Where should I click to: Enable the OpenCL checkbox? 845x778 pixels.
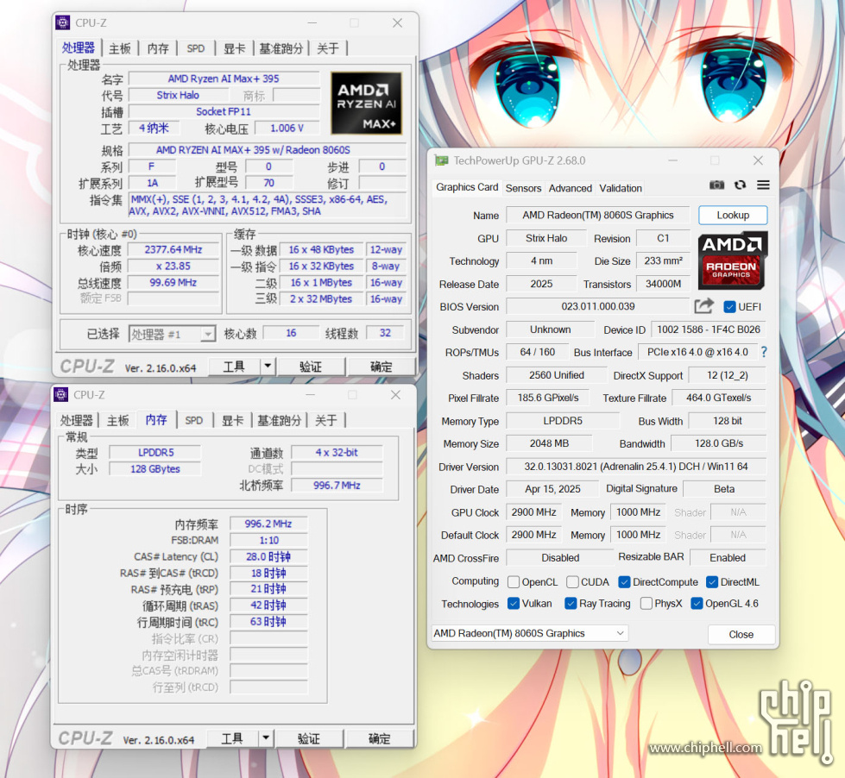click(x=514, y=582)
